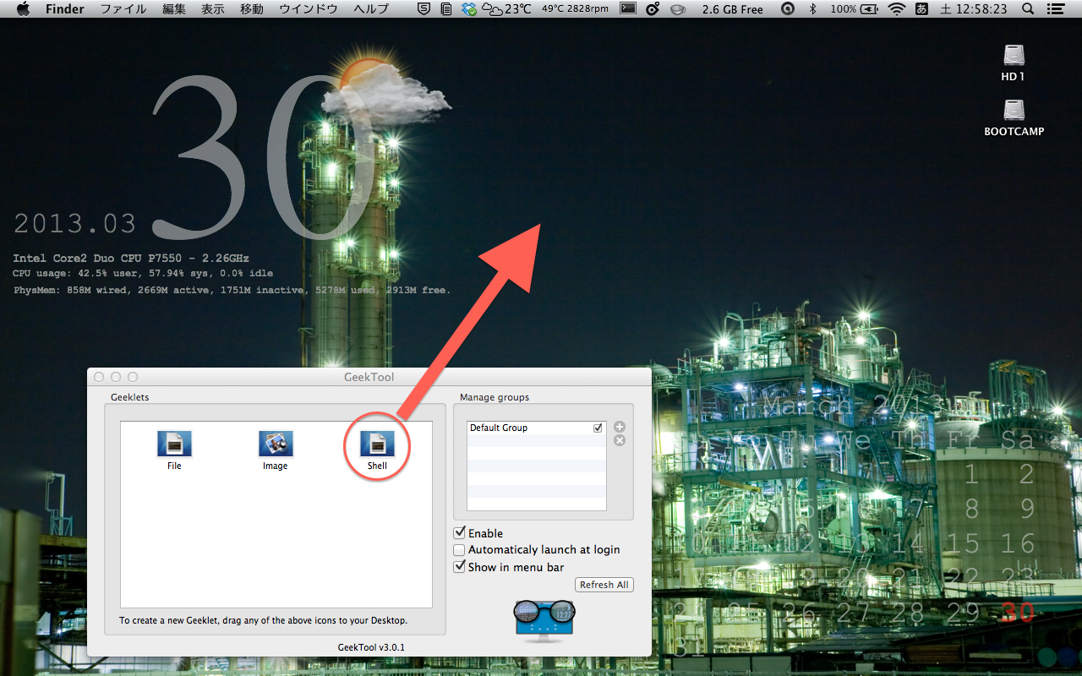Screen dimensions: 1082x676
Task: Click the 100% battery percentage text
Action: tap(843, 9)
